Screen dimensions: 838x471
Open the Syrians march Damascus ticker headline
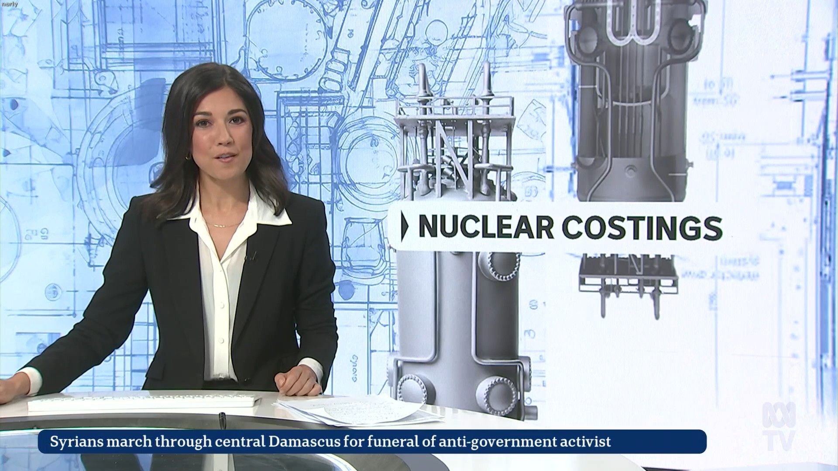pyautogui.click(x=330, y=442)
